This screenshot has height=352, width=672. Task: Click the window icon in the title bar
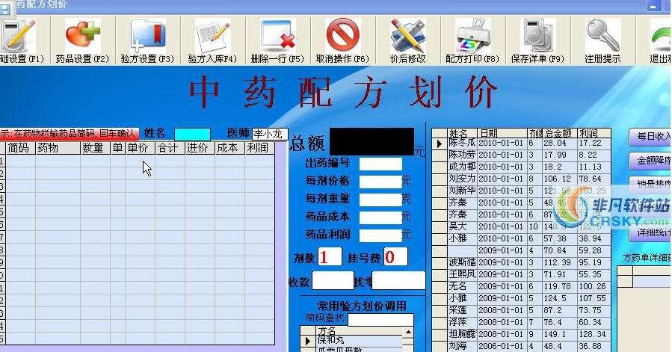point(5,8)
